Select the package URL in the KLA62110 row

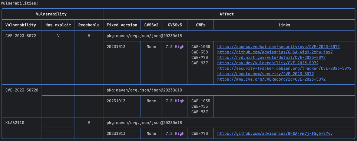point(144,123)
